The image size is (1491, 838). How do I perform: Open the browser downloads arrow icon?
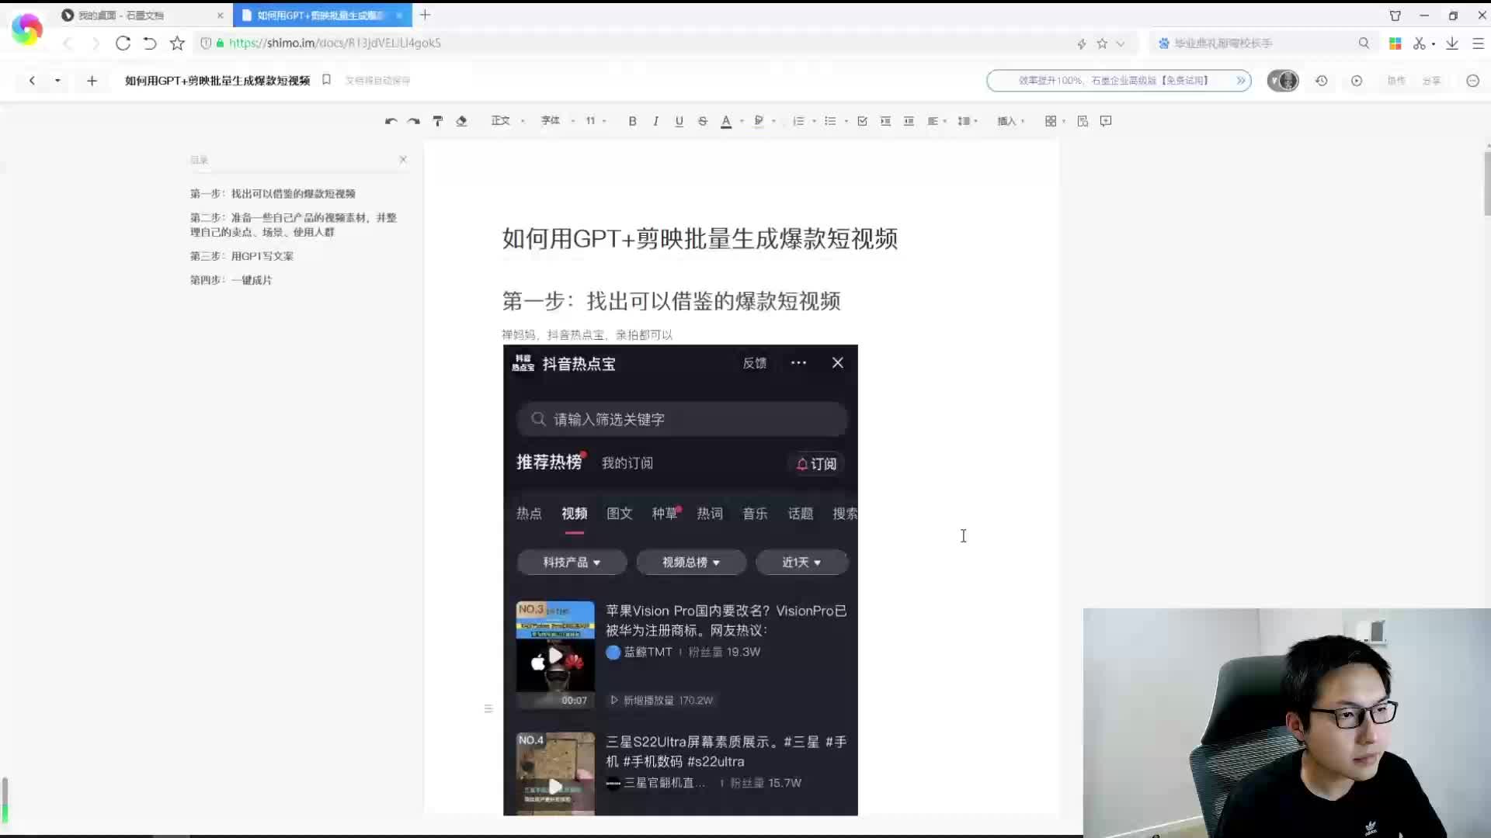coord(1452,43)
